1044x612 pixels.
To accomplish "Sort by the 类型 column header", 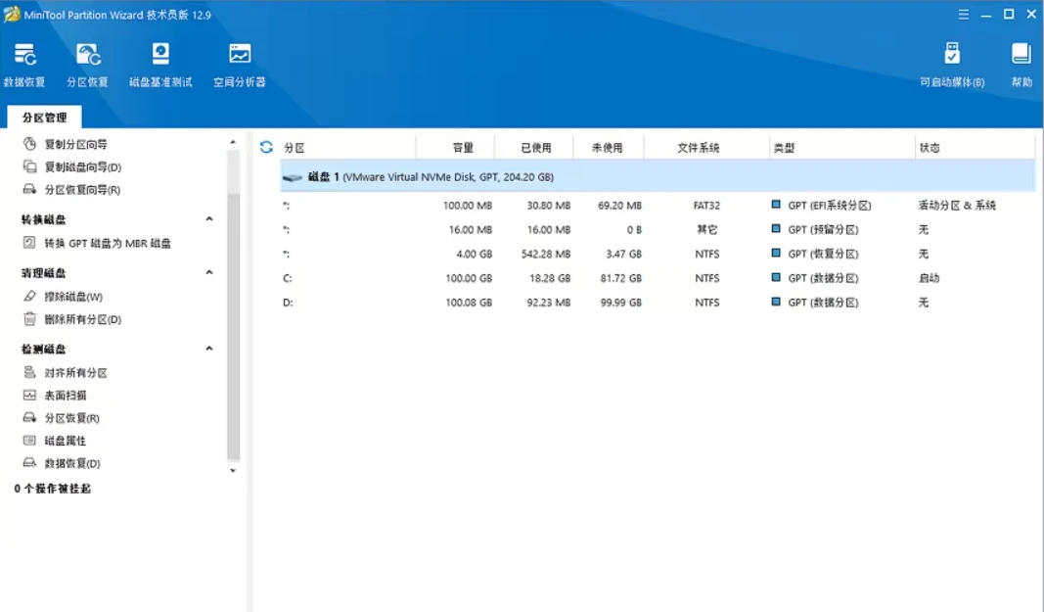I will (785, 148).
